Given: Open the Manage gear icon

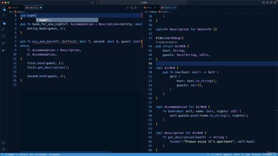Looking at the screenshot, I should click(3, 149).
